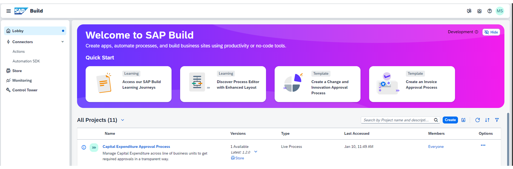Viewport: 513px width, 169px height.
Task: Click the Live Process type cell
Action: coord(291,147)
